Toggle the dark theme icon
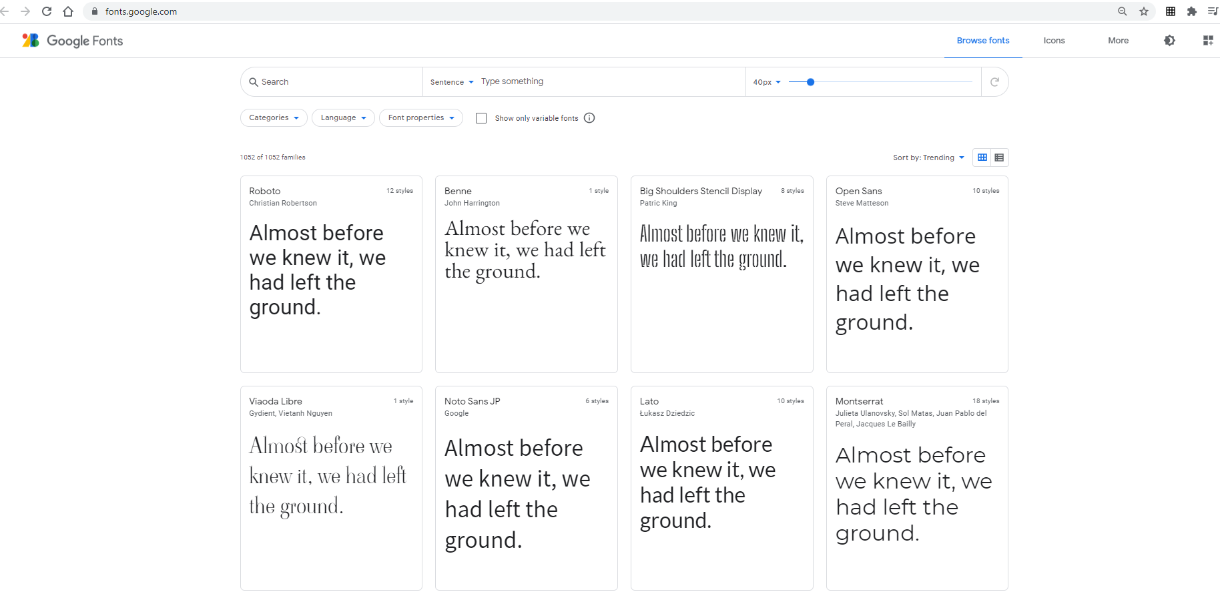This screenshot has width=1220, height=598. (1169, 41)
